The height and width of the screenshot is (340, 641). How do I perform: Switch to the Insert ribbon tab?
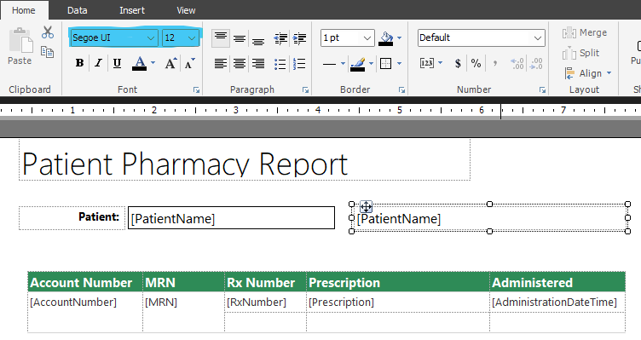click(132, 10)
